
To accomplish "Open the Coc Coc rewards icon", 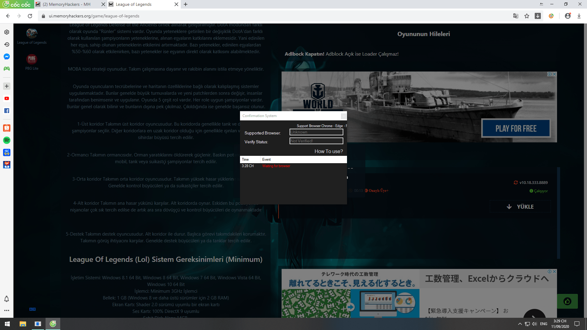I will [551, 16].
